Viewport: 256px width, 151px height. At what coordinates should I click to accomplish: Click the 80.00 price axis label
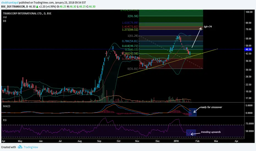click(249, 23)
